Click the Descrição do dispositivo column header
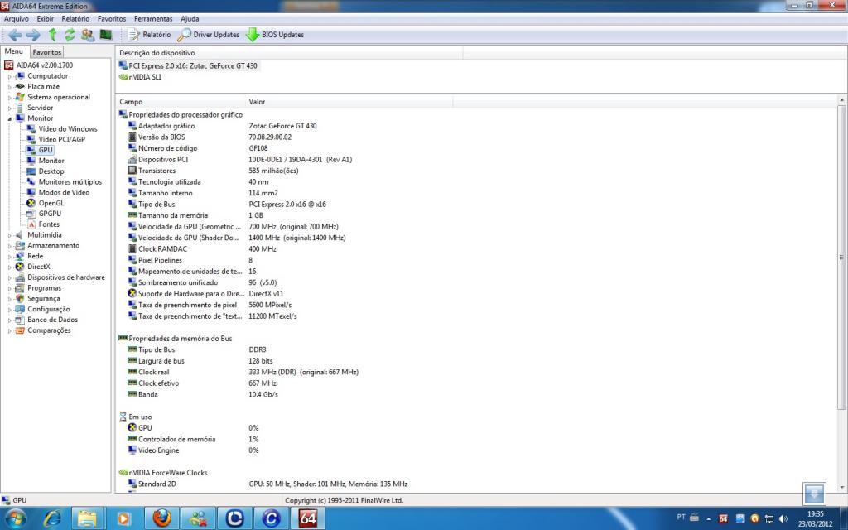This screenshot has height=530, width=848. (289, 53)
